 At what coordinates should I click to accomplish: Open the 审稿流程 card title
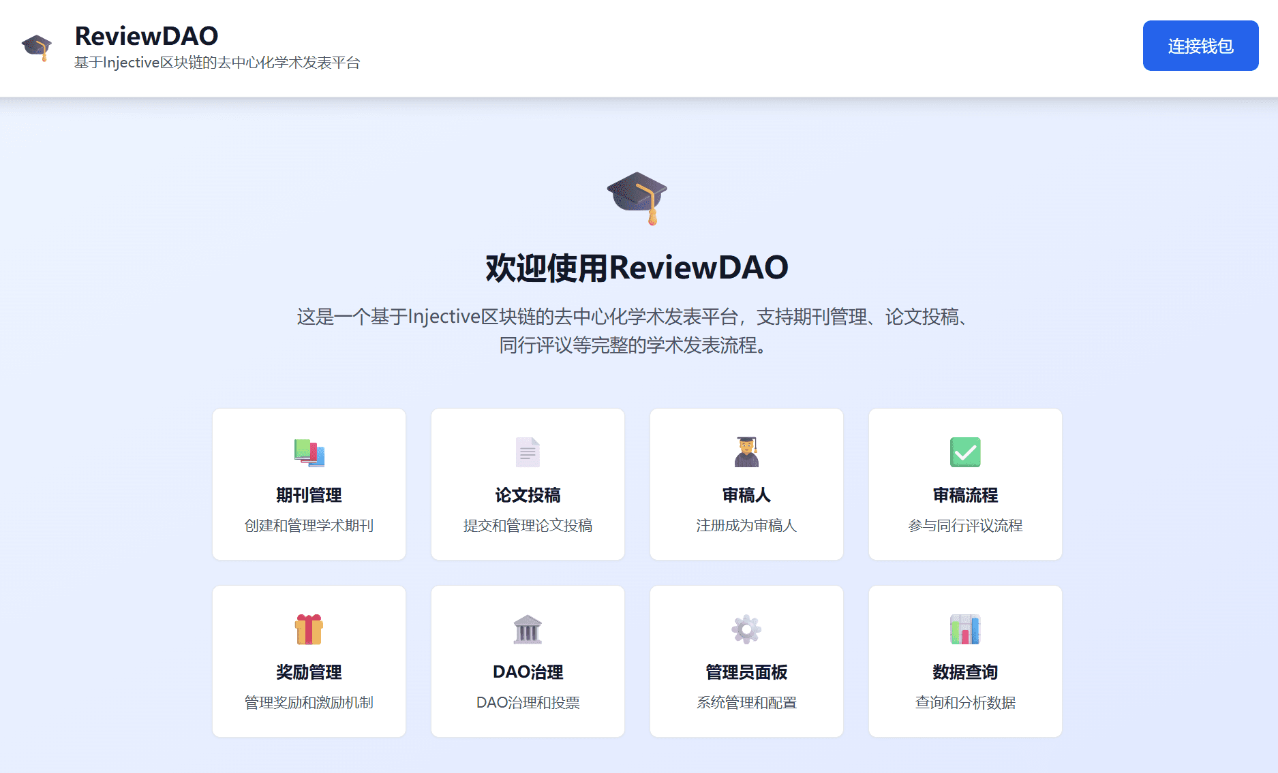(965, 495)
